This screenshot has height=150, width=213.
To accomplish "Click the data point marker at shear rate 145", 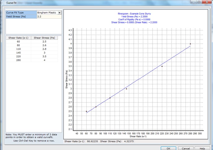I will point(126,89).
